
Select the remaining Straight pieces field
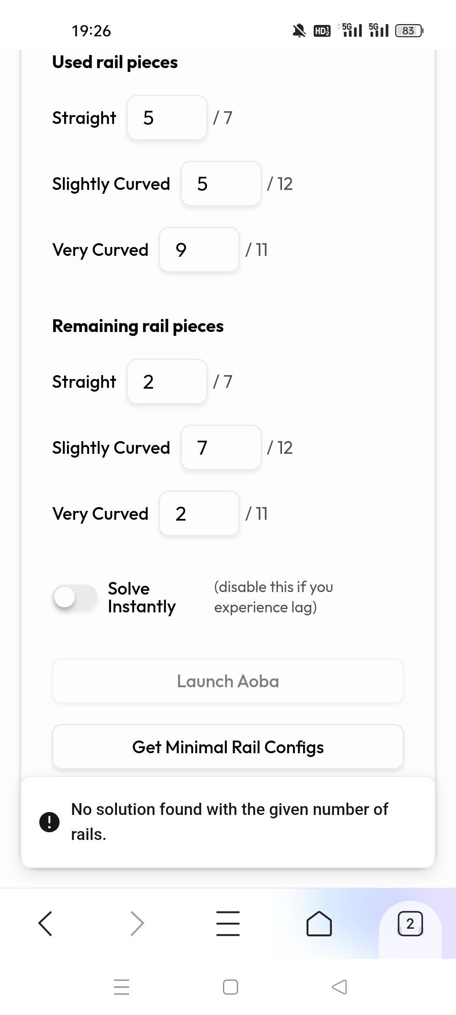[x=167, y=381]
